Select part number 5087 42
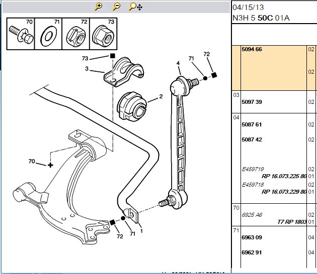 click(252, 140)
